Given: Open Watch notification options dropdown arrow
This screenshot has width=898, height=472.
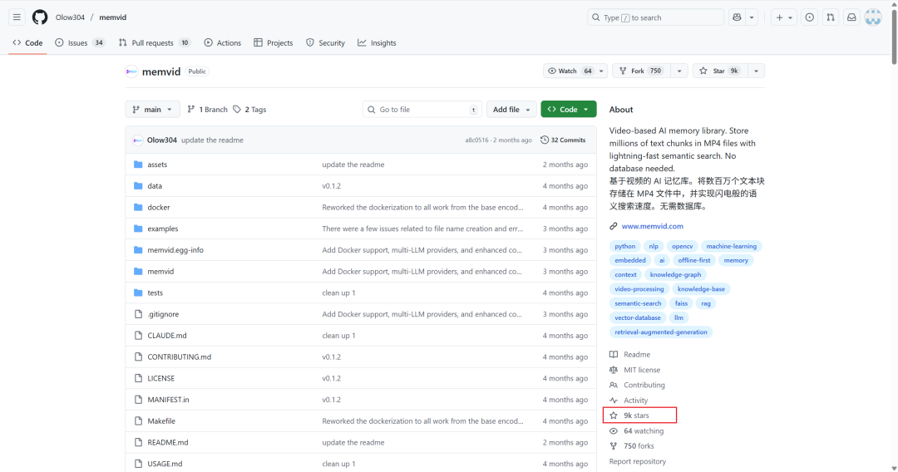Looking at the screenshot, I should click(601, 71).
